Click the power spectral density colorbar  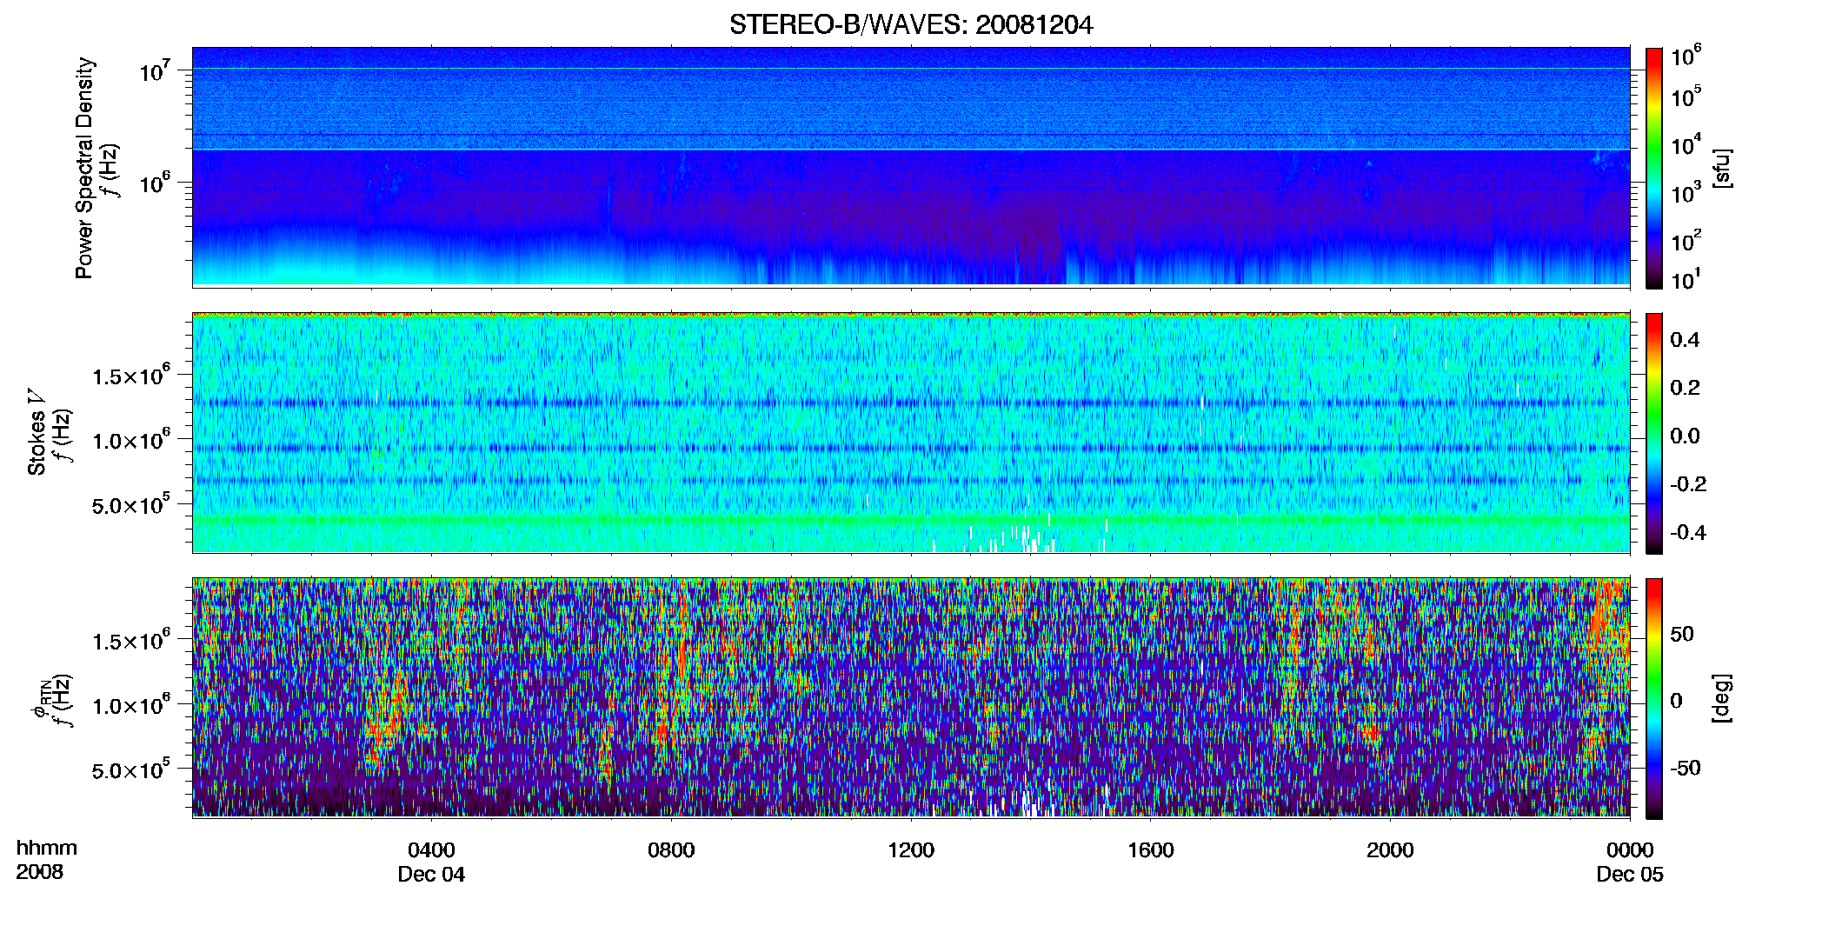[1654, 168]
